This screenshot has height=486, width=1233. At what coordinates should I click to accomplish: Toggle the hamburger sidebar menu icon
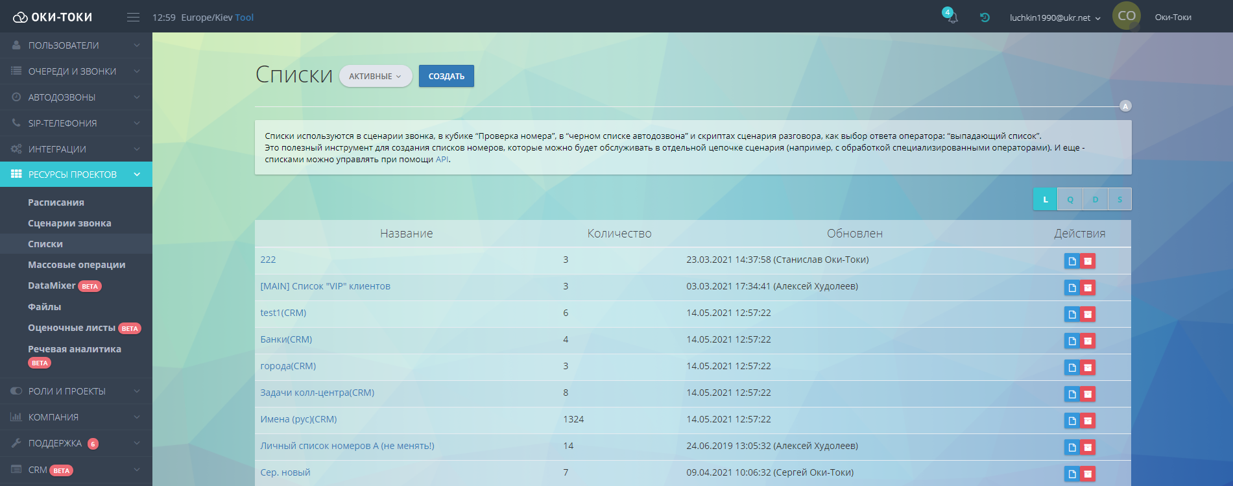(x=133, y=18)
